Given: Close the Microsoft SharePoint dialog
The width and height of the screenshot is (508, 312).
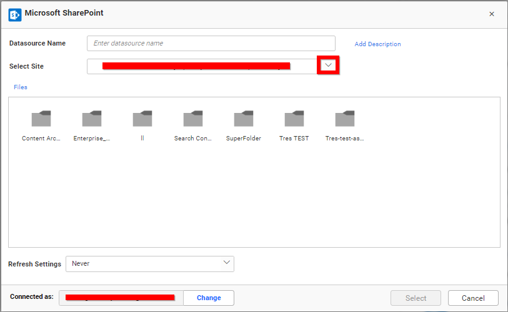Looking at the screenshot, I should pos(492,14).
